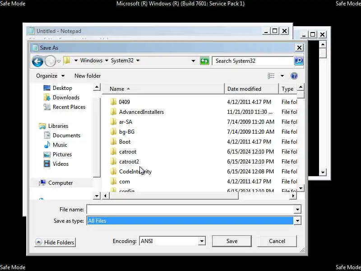This screenshot has width=361, height=271.
Task: Select the catroot folder icon
Action: (x=114, y=151)
